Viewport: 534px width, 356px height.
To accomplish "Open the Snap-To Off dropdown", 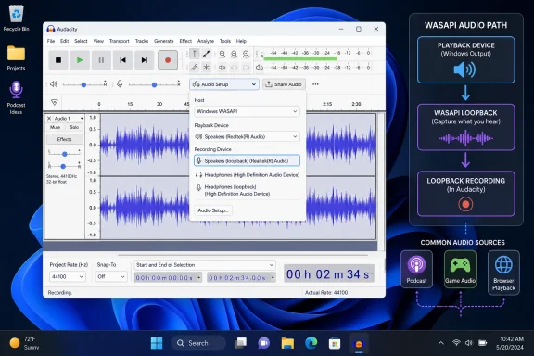I will click(111, 276).
